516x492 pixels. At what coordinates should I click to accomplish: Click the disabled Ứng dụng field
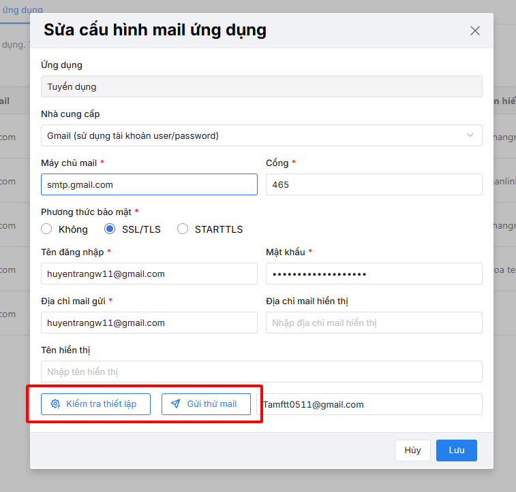261,86
